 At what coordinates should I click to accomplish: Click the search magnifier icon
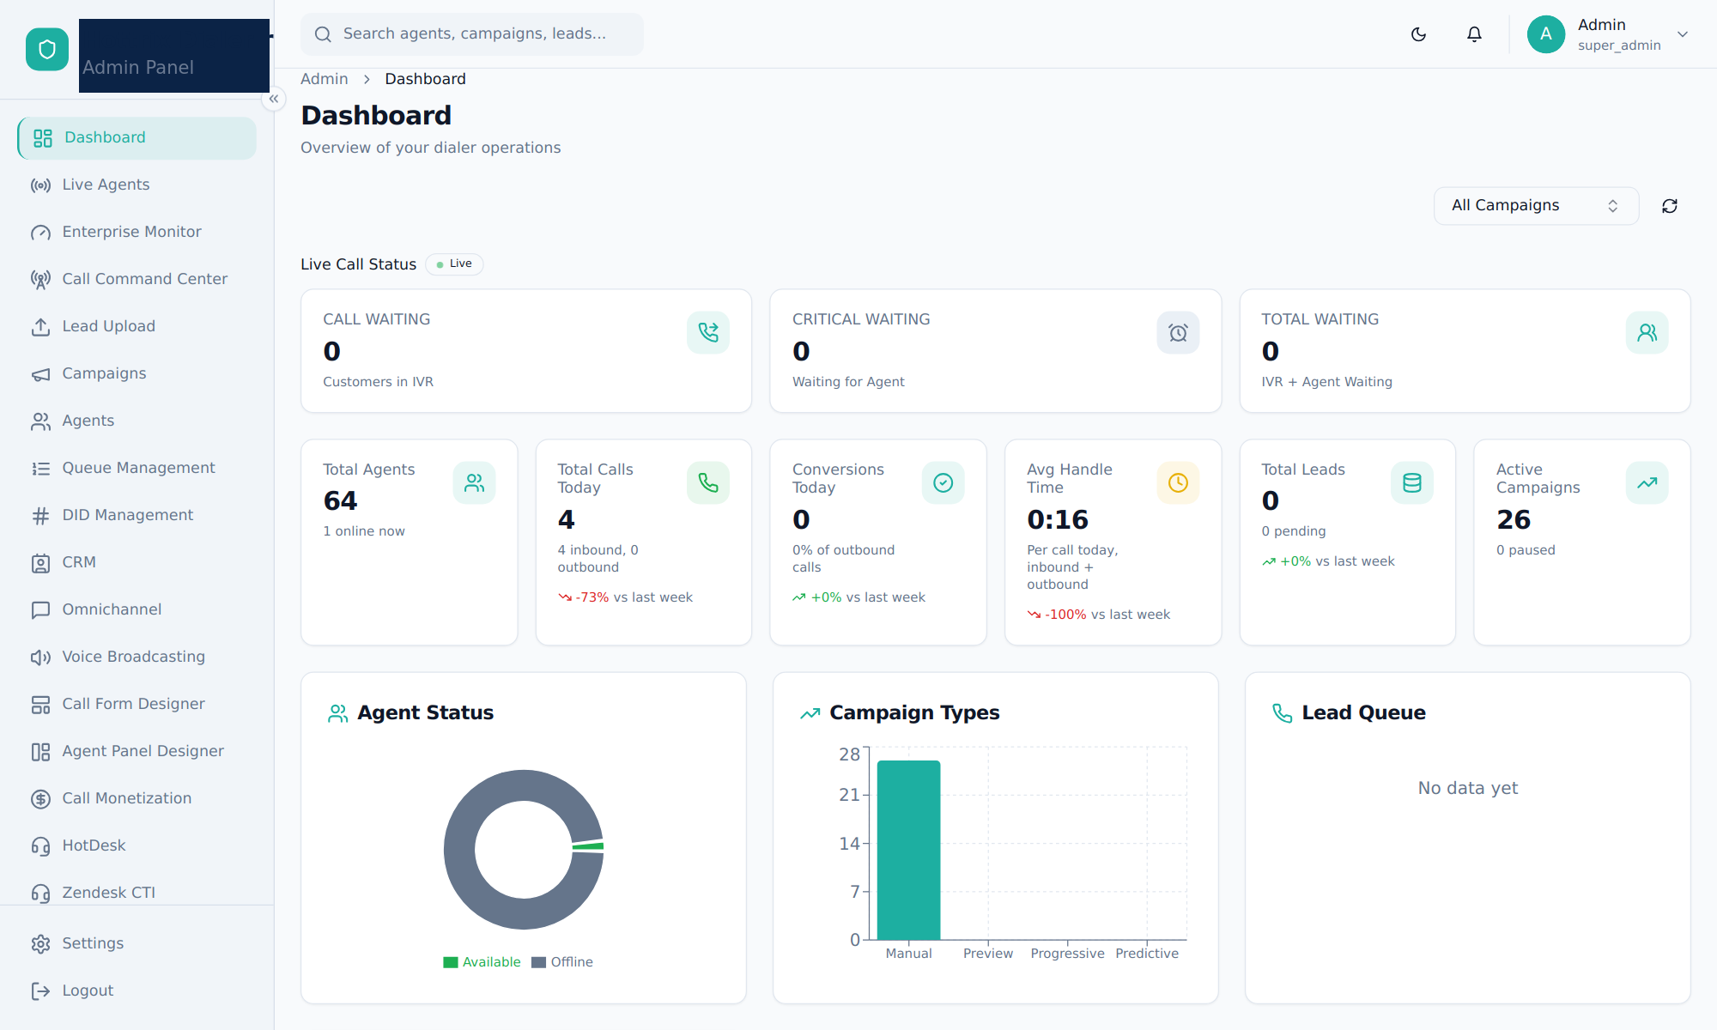[x=323, y=34]
